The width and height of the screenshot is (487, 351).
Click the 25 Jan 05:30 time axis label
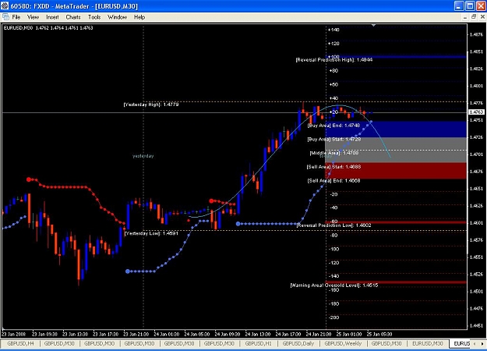pyautogui.click(x=379, y=334)
